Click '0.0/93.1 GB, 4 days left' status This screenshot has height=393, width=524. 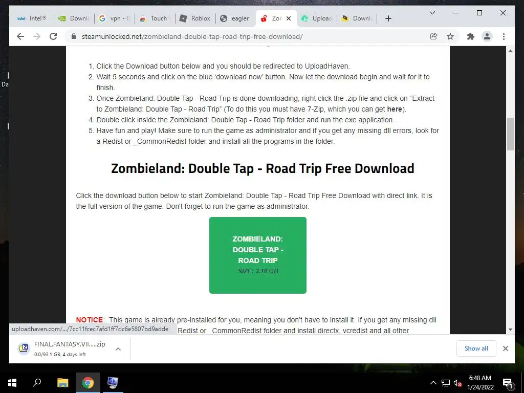[x=60, y=354]
